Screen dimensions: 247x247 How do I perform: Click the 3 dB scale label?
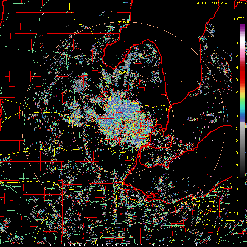pyautogui.click(x=237, y=80)
